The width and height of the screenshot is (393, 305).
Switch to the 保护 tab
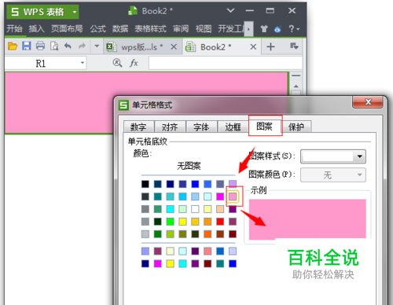[x=296, y=127]
